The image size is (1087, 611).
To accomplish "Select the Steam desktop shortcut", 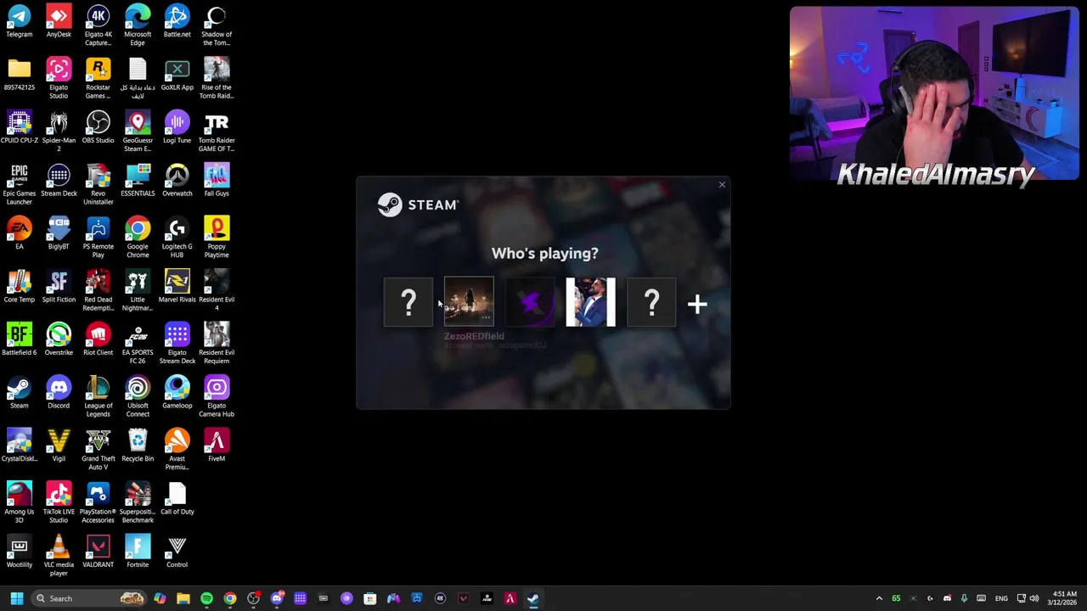I will (19, 393).
